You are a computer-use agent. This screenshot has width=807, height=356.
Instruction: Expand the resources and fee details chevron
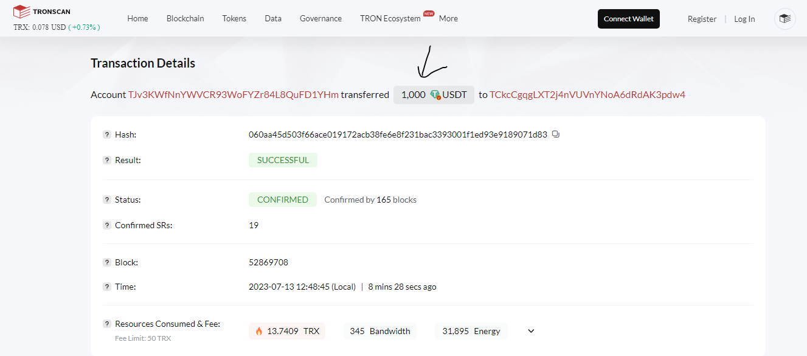[531, 331]
